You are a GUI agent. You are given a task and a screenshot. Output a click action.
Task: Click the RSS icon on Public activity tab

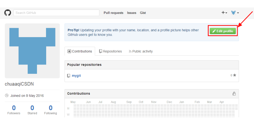[130, 51]
